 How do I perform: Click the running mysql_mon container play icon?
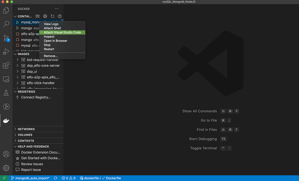click(17, 22)
